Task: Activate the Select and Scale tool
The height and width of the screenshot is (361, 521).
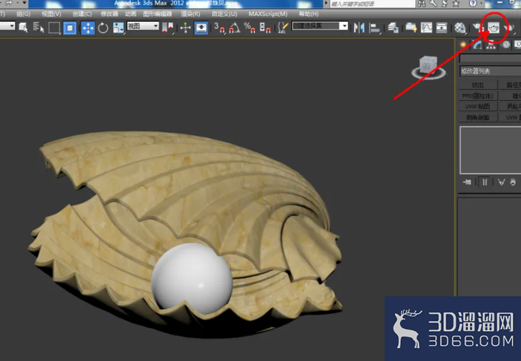Action: [x=118, y=28]
